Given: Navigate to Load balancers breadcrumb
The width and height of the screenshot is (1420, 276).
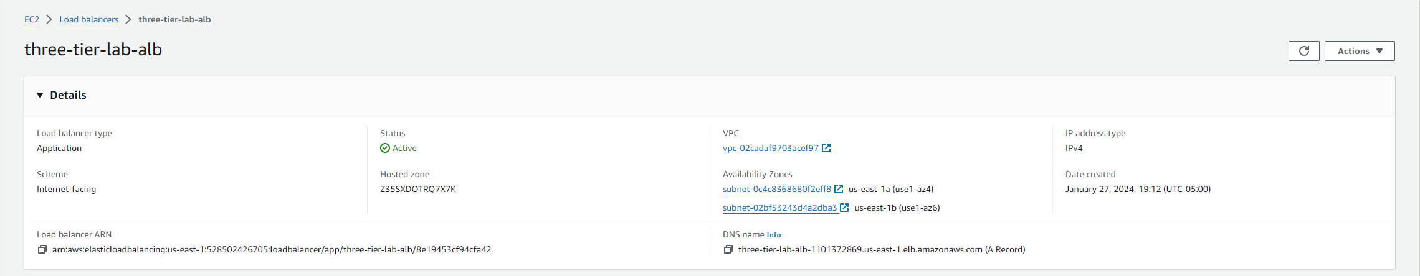Looking at the screenshot, I should pos(88,19).
